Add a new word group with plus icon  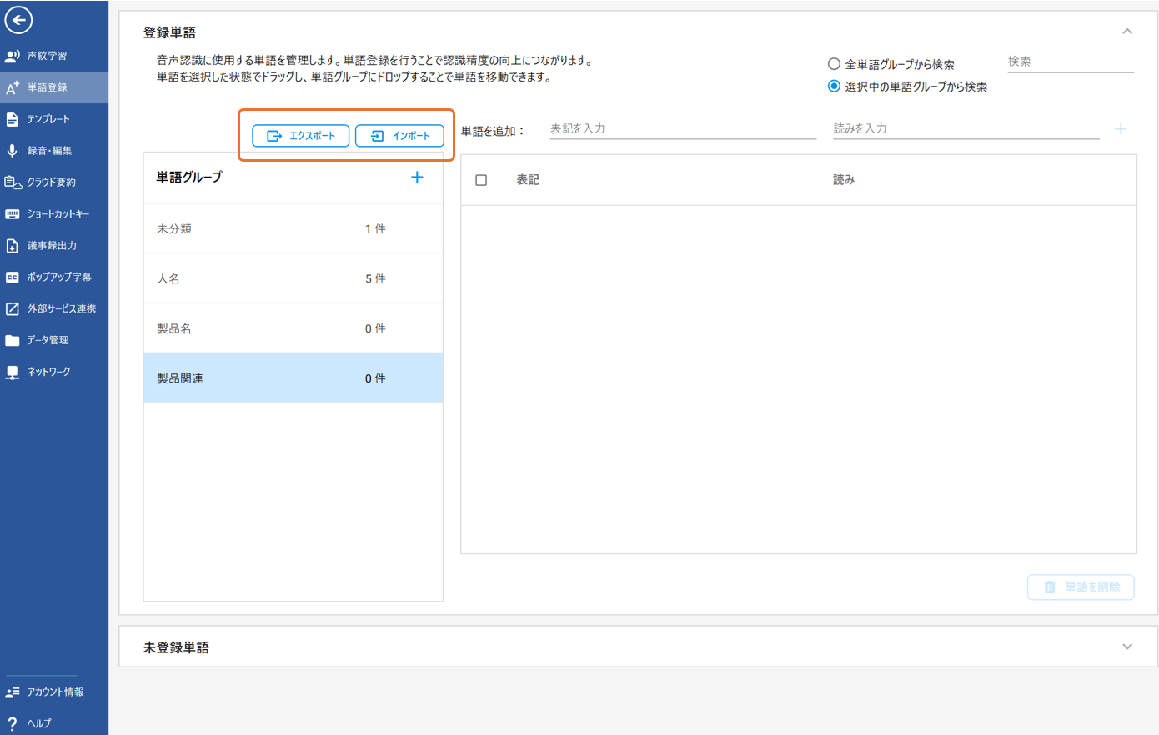click(x=417, y=177)
